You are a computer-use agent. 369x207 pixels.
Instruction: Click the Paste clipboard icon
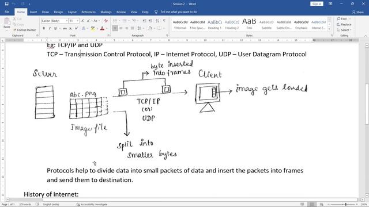click(7, 21)
